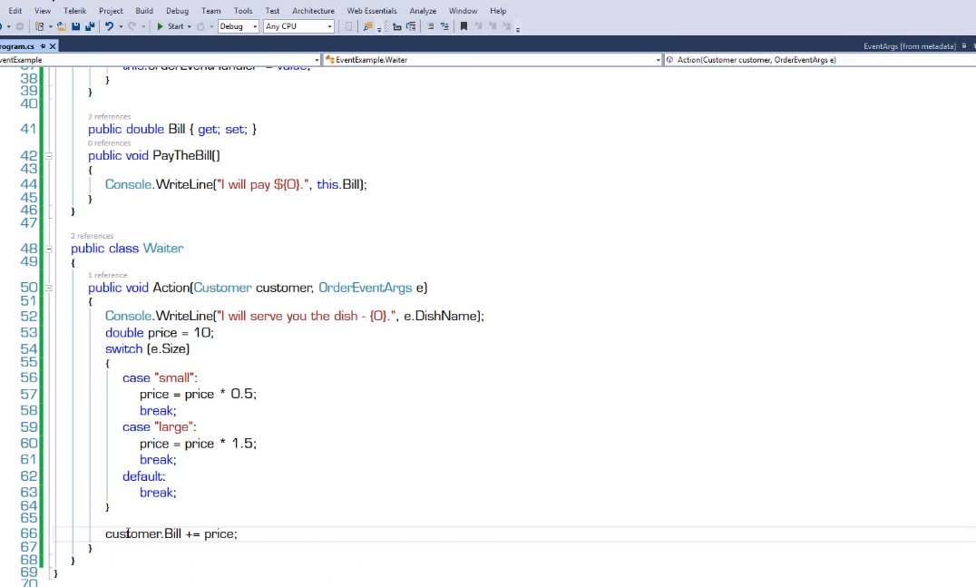Open the Undo history dropdown arrow

tap(121, 26)
